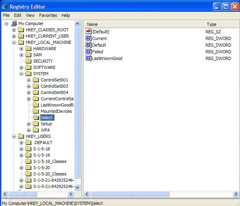Expand the WPA key

coord(29,130)
